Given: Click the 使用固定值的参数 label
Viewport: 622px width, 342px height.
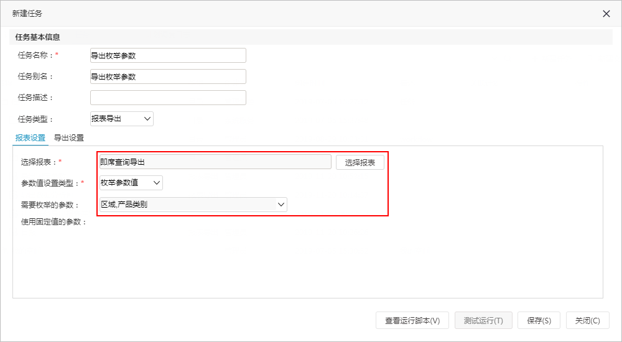Looking at the screenshot, I should (x=53, y=222).
